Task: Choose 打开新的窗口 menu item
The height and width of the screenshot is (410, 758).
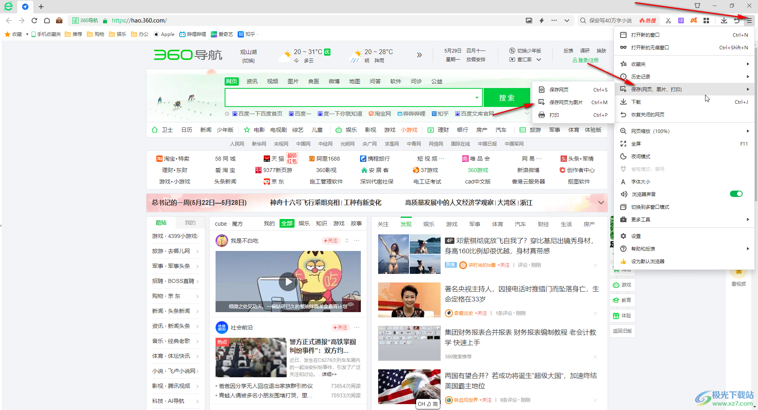Action: [x=684, y=35]
